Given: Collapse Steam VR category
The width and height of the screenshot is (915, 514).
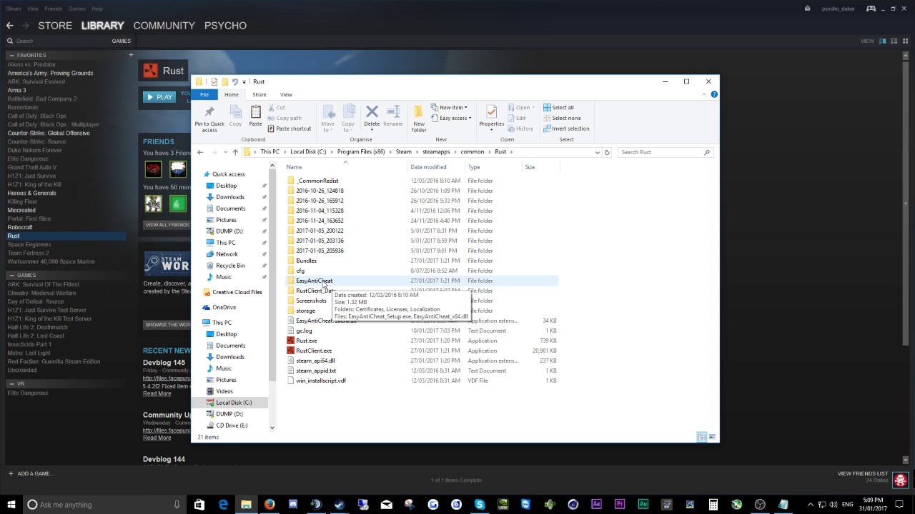Looking at the screenshot, I should 11,383.
